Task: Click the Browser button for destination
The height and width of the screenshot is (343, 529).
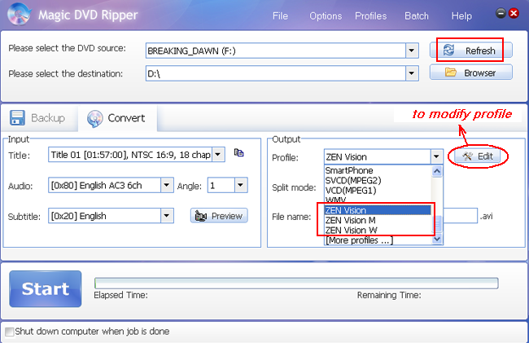Action: coord(471,73)
